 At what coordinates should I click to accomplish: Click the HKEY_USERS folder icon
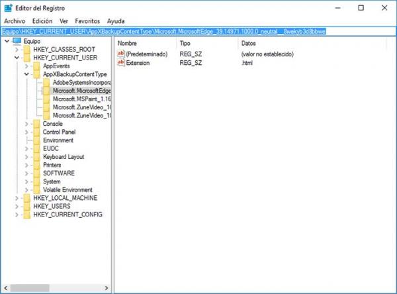pyautogui.click(x=27, y=207)
